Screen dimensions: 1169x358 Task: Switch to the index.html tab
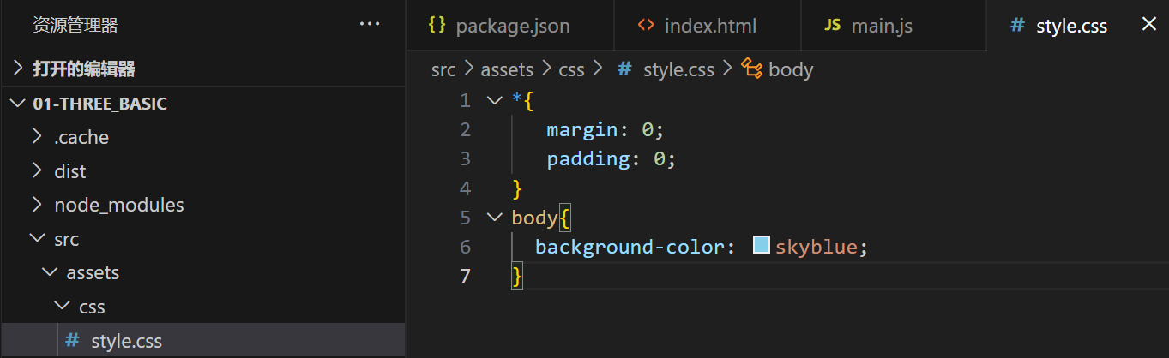coord(709,26)
